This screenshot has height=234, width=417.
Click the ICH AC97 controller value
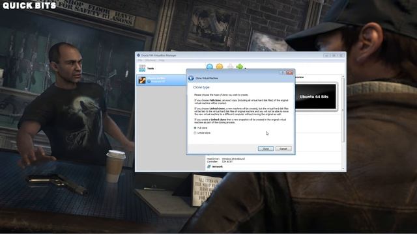[227, 161]
